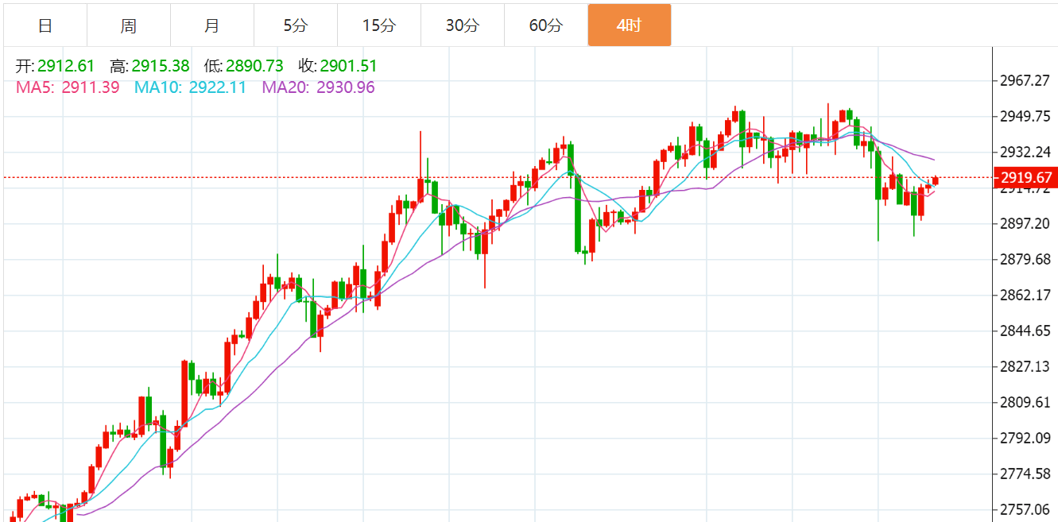Click the low price 2890.73 readout
Image resolution: width=1058 pixels, height=522 pixels.
click(x=254, y=66)
